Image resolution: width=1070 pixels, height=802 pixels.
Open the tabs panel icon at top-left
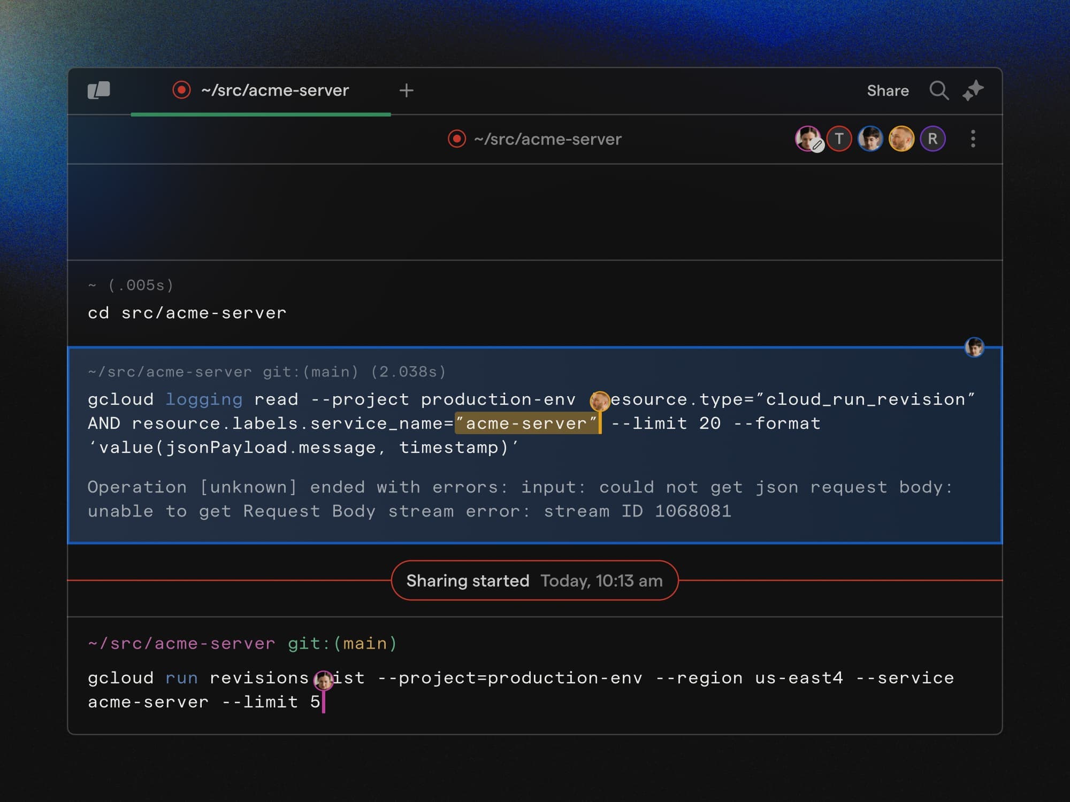(x=99, y=90)
